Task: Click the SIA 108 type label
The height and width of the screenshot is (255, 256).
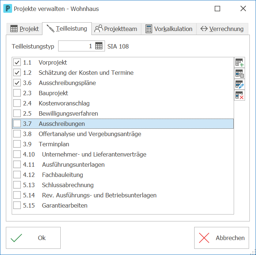Action: pyautogui.click(x=118, y=46)
